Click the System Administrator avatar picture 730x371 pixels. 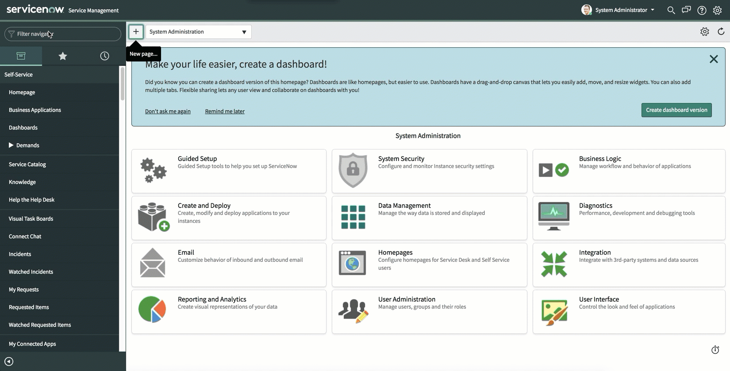click(587, 10)
